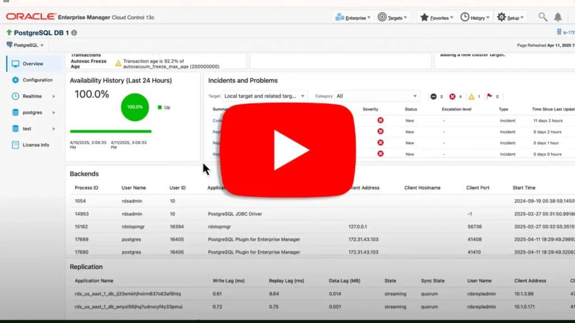Click the Configuration gear icon in sidebar
The width and height of the screenshot is (575, 323).
coord(15,80)
